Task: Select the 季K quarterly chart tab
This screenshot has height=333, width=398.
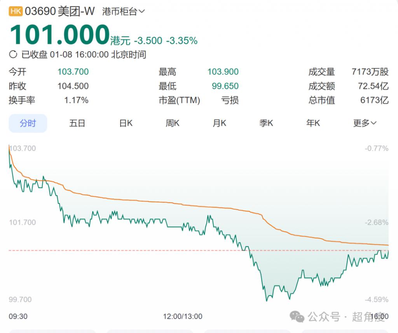Action: point(266,123)
